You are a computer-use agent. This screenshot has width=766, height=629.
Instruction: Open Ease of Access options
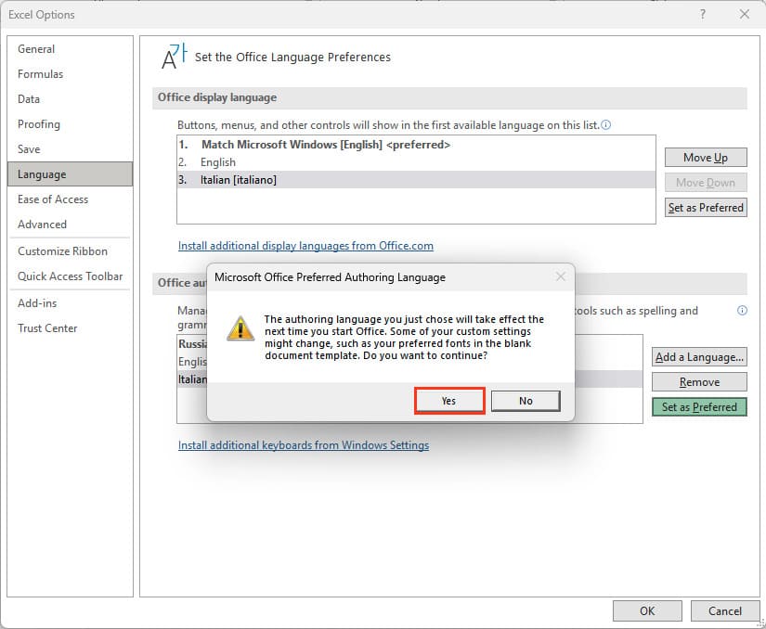tap(70, 199)
